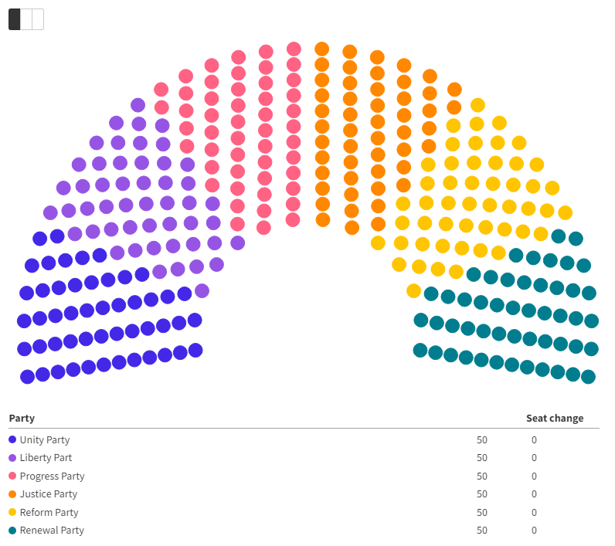
Task: Select the Justice Party row label
Action: [49, 494]
